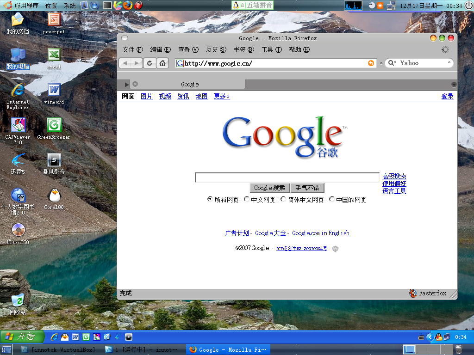This screenshot has height=355, width=474.
Task: Click the Firefox launcher in the top panel
Action: click(x=128, y=5)
